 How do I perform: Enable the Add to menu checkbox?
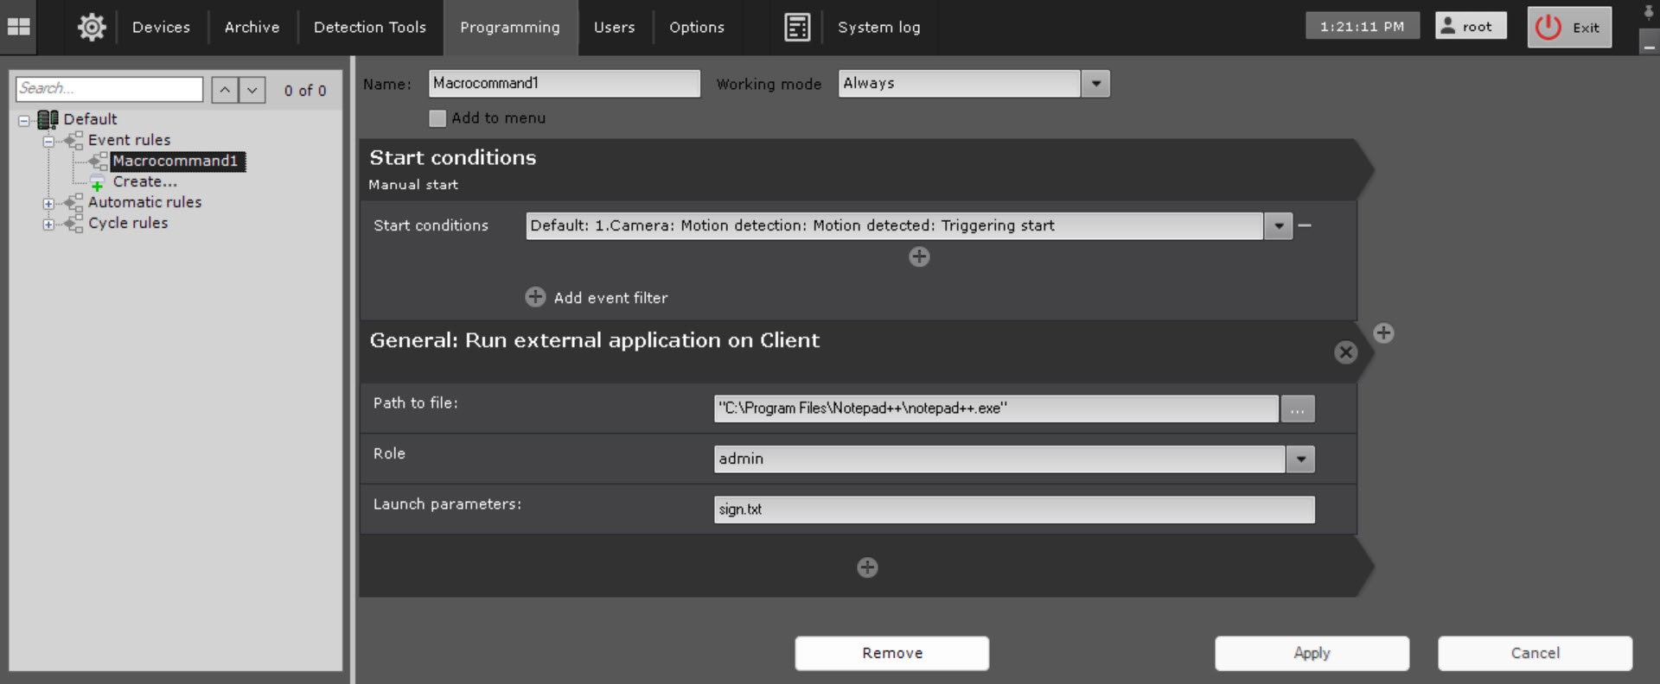pyautogui.click(x=437, y=118)
